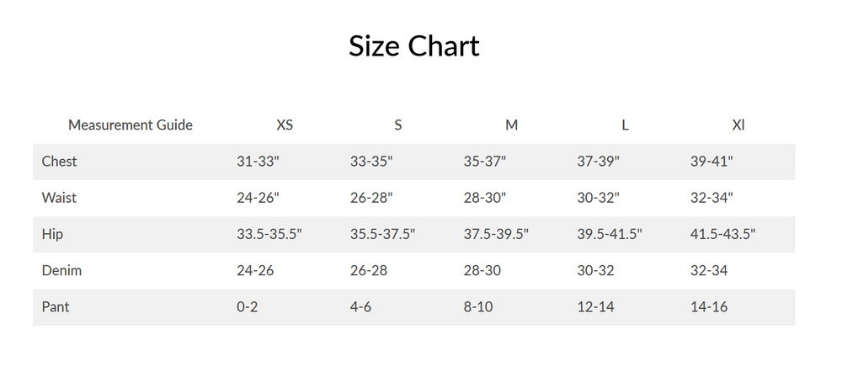Click the XS chest value 31-33"
The image size is (842, 388).
click(x=258, y=162)
